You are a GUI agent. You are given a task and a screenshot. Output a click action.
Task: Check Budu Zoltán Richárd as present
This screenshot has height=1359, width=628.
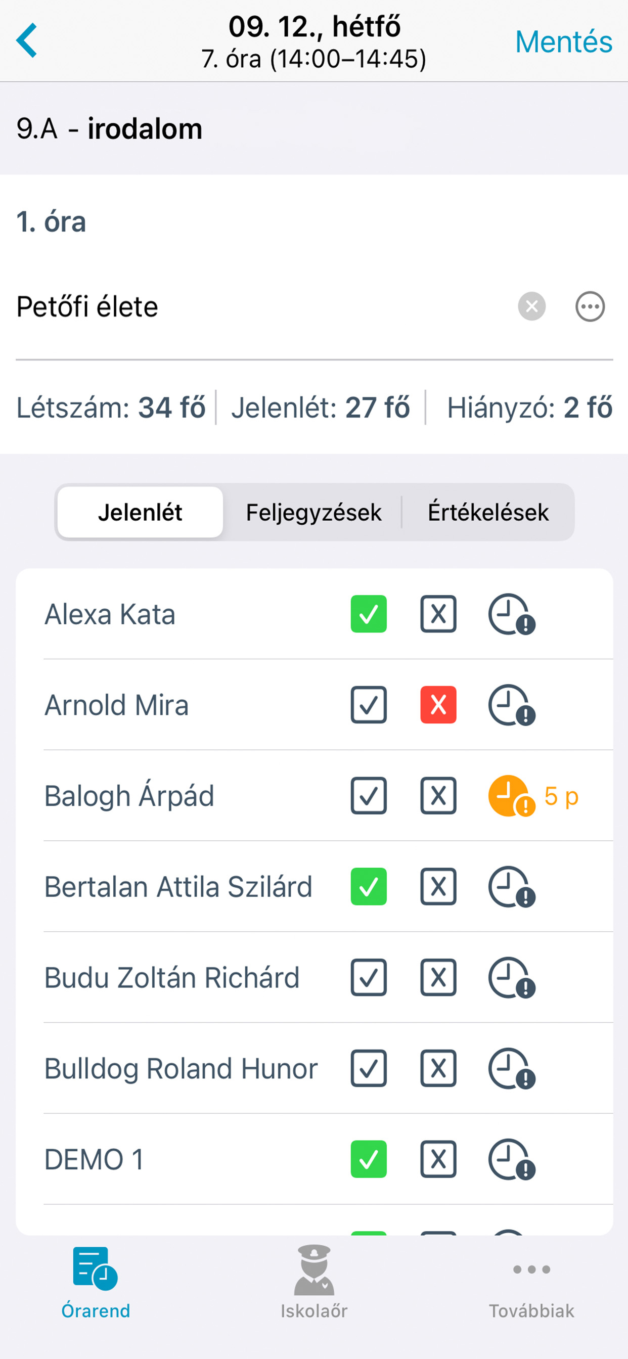369,978
